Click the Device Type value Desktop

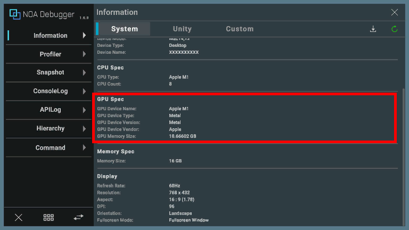[178, 45]
